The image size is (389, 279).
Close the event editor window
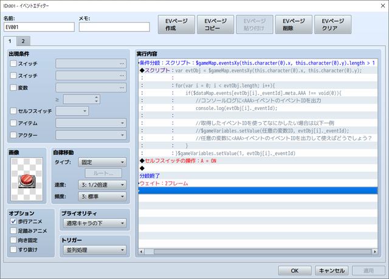(383, 5)
